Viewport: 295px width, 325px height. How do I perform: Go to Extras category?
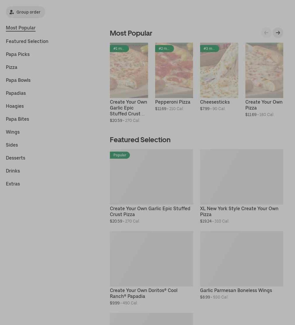[x=13, y=184]
